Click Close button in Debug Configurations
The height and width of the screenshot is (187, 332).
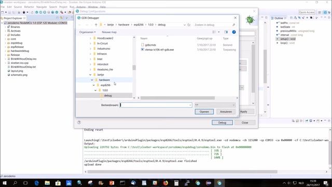point(245,123)
